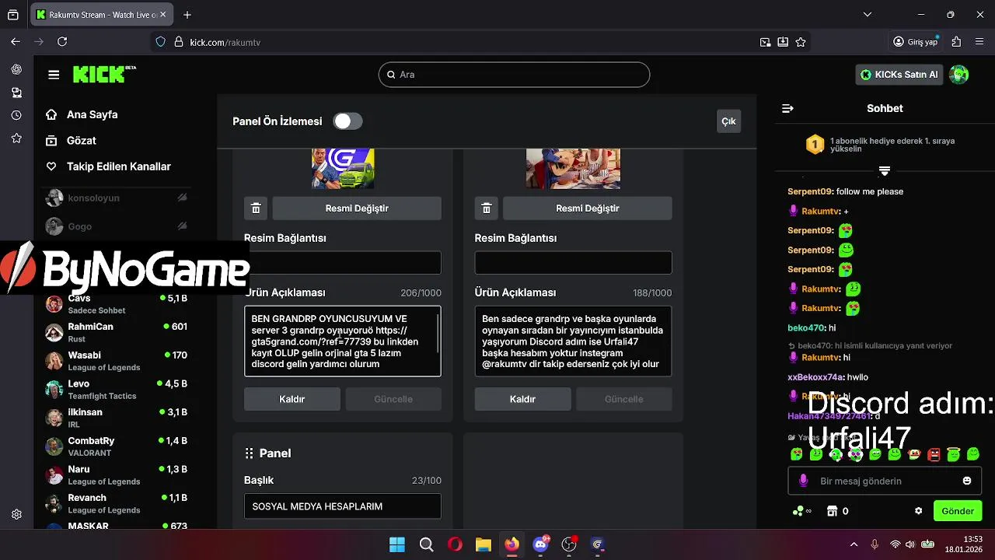This screenshot has width=995, height=560.
Task: Open a new browser tab
Action: [x=187, y=15]
